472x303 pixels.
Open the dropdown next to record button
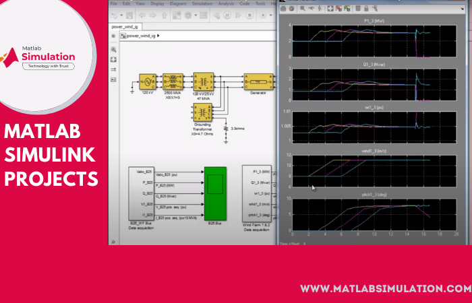point(270,15)
